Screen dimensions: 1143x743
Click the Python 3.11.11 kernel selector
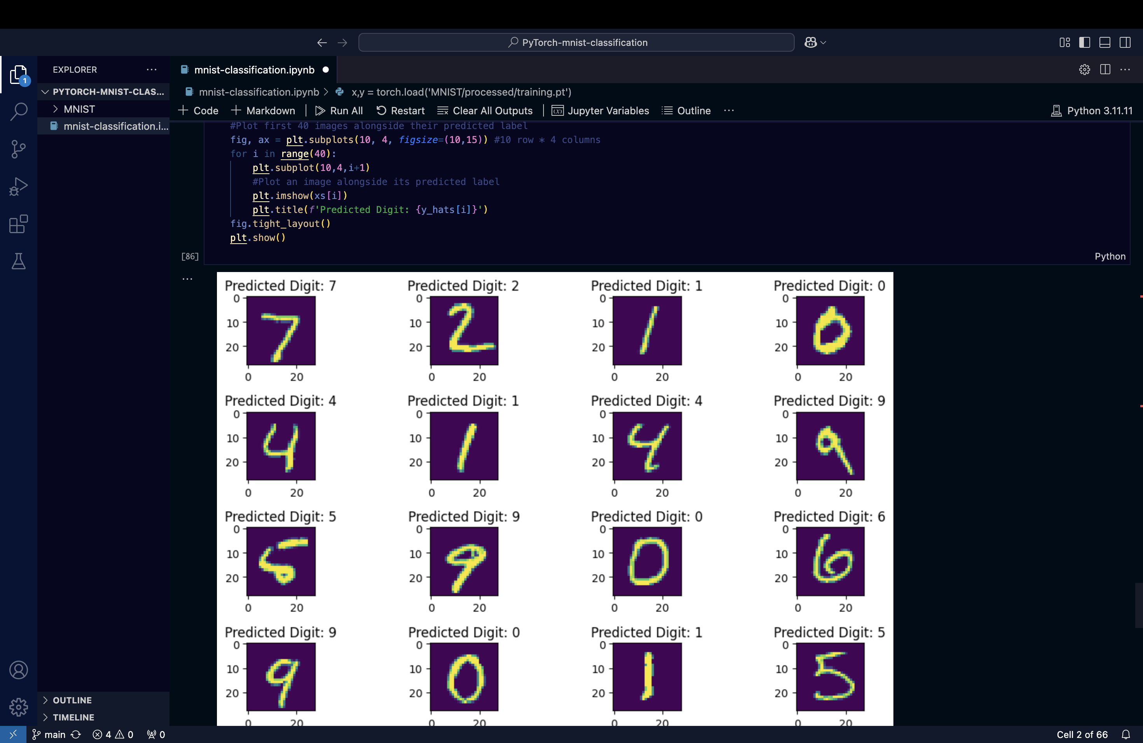click(1092, 110)
